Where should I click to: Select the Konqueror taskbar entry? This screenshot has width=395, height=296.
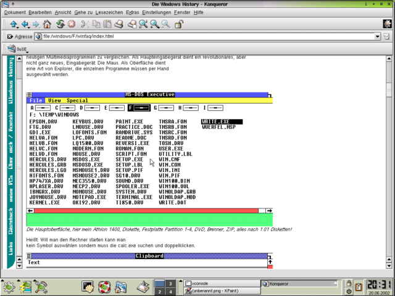tap(300, 284)
